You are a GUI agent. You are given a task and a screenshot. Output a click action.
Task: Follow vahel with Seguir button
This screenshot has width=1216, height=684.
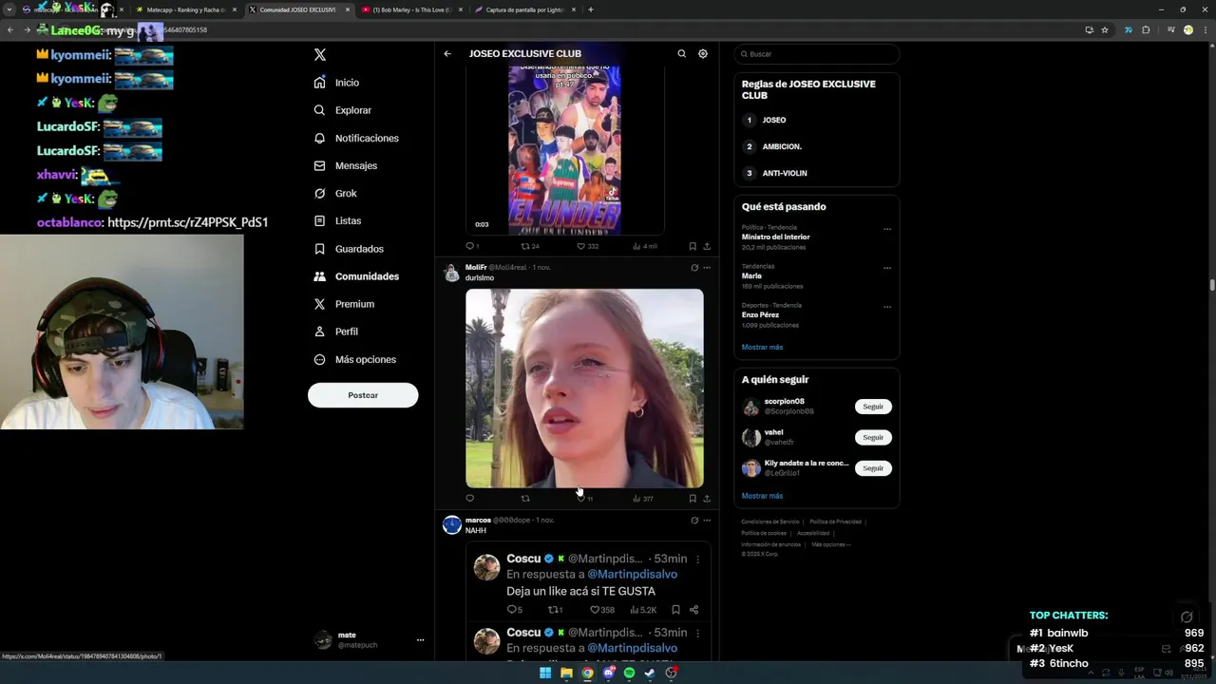pyautogui.click(x=873, y=437)
